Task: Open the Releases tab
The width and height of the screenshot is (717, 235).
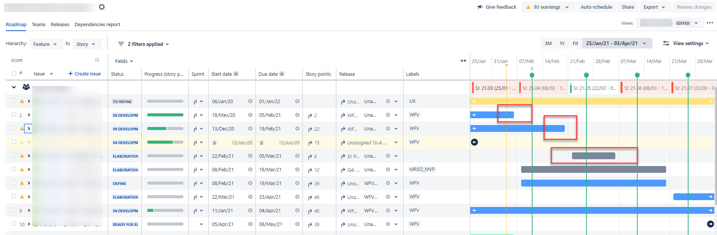Action: [x=60, y=24]
